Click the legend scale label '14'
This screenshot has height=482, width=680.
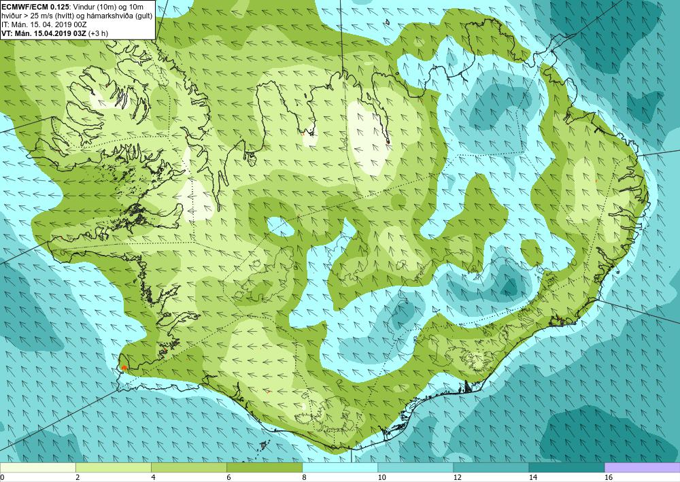tap(533, 477)
